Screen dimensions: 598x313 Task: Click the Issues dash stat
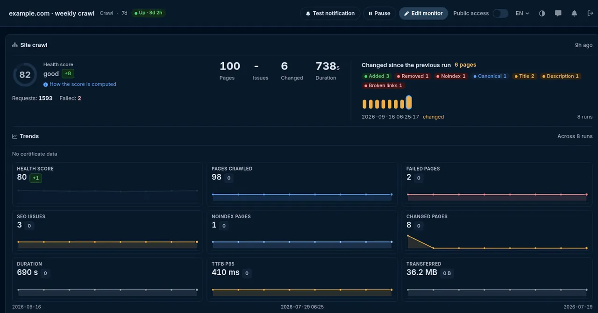tap(260, 71)
